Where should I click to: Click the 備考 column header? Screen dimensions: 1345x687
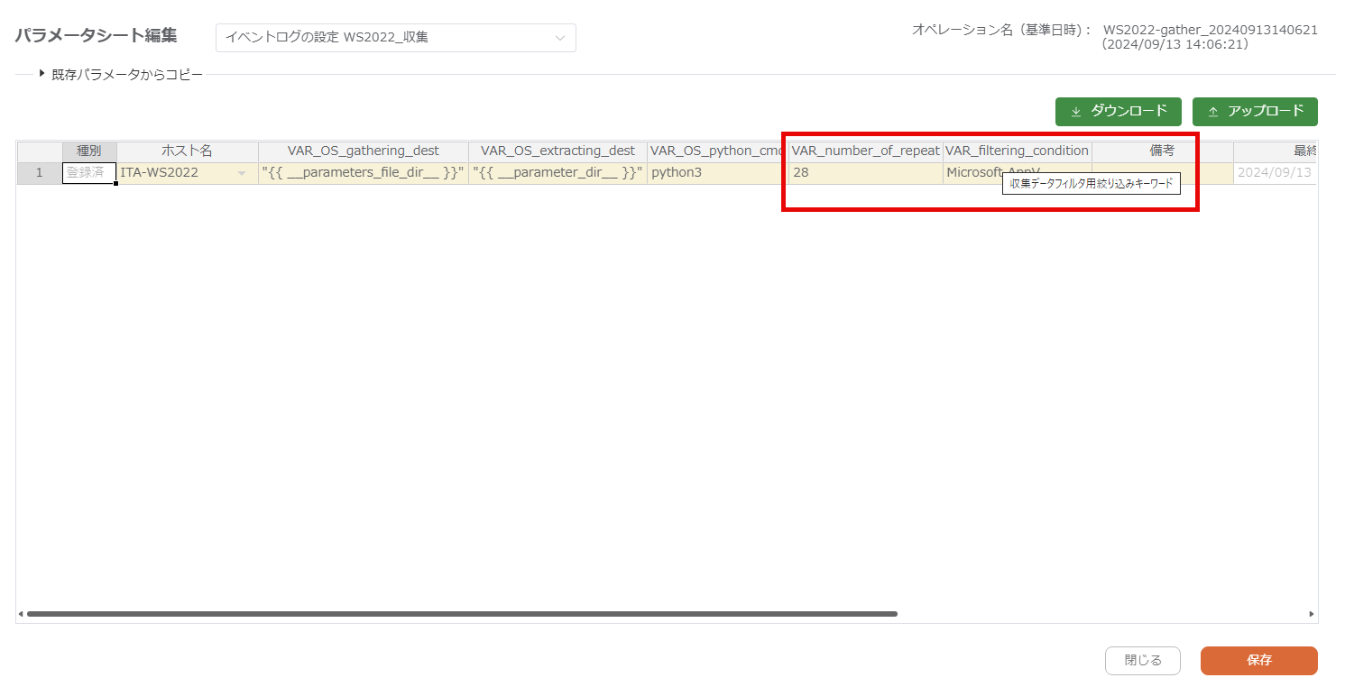1161,151
